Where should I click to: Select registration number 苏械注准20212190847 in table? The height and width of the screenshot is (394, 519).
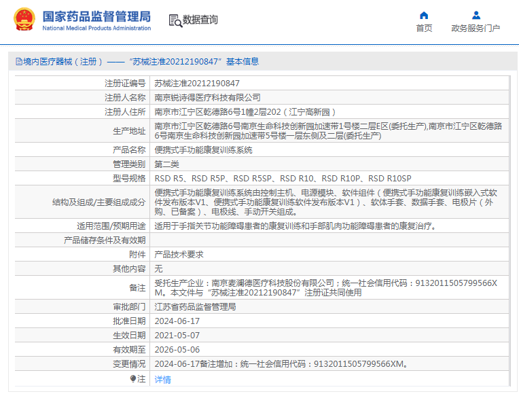(197, 84)
